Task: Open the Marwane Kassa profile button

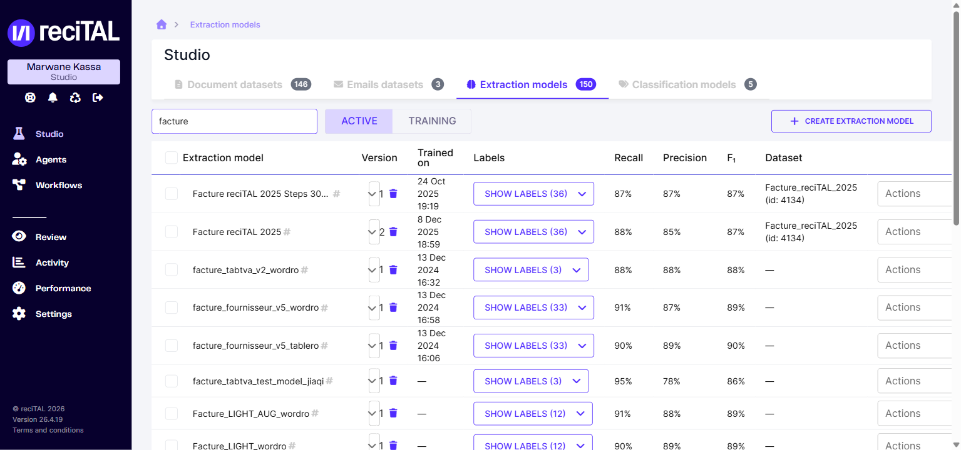Action: pyautogui.click(x=64, y=72)
